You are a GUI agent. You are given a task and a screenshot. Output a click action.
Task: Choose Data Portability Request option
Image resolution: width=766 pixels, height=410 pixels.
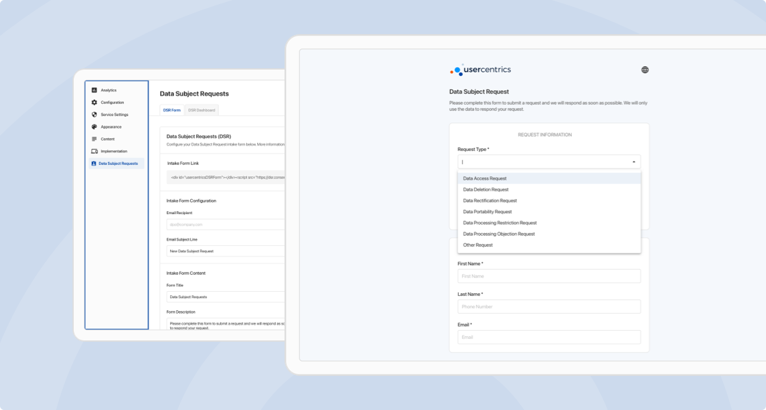[549, 212]
